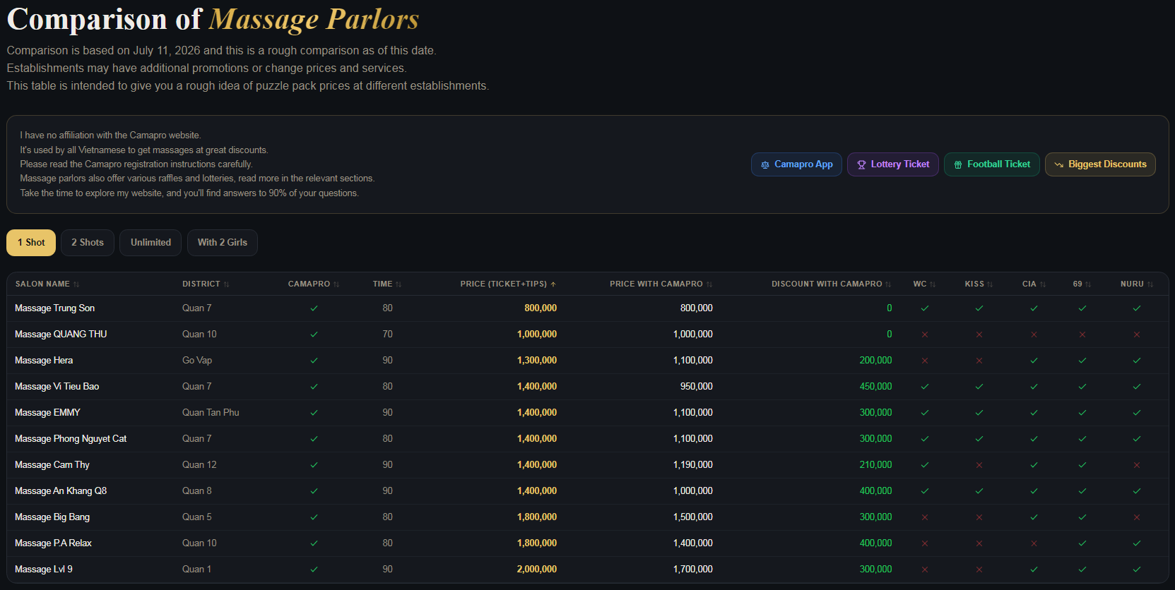Click salon name Massage QUANG THU

click(x=61, y=335)
